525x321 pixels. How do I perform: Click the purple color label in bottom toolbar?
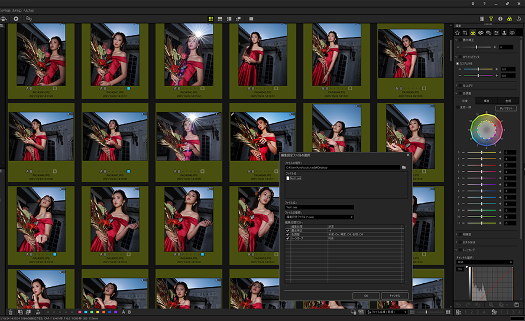[116, 312]
